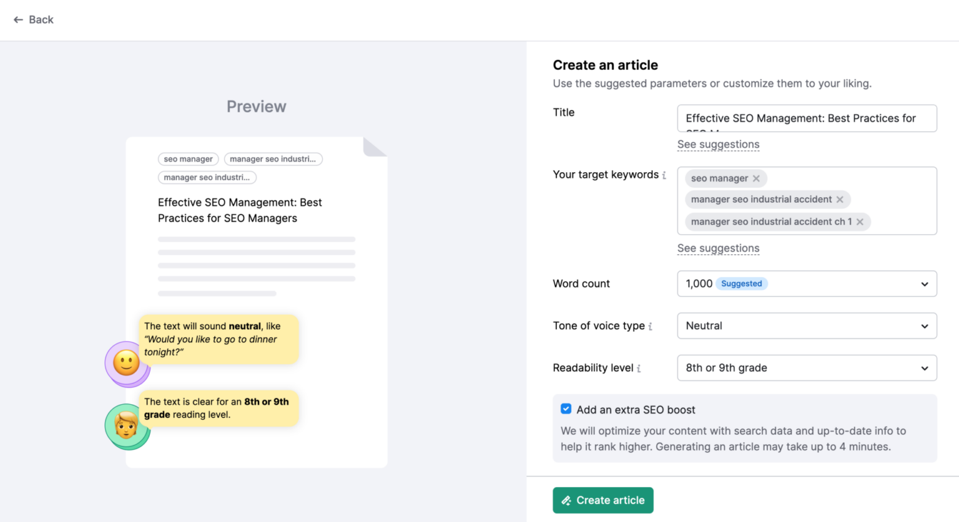This screenshot has height=522, width=959.
Task: Click the neutral tone speech bubble
Action: pyautogui.click(x=219, y=339)
